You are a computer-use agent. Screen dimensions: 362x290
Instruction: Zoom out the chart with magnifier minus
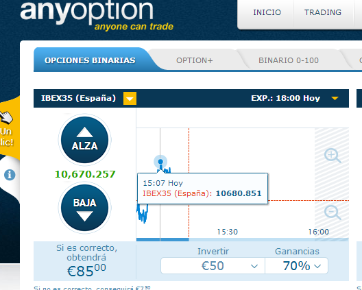pos(333,213)
